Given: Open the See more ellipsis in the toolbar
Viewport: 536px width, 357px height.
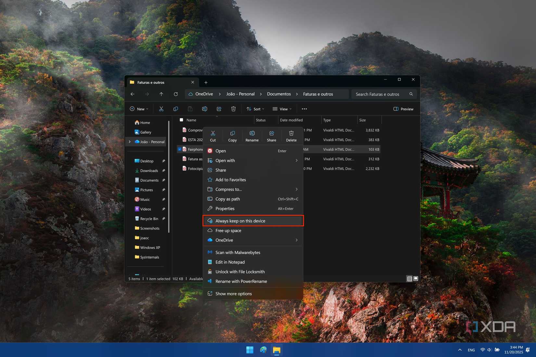Looking at the screenshot, I should 304,109.
